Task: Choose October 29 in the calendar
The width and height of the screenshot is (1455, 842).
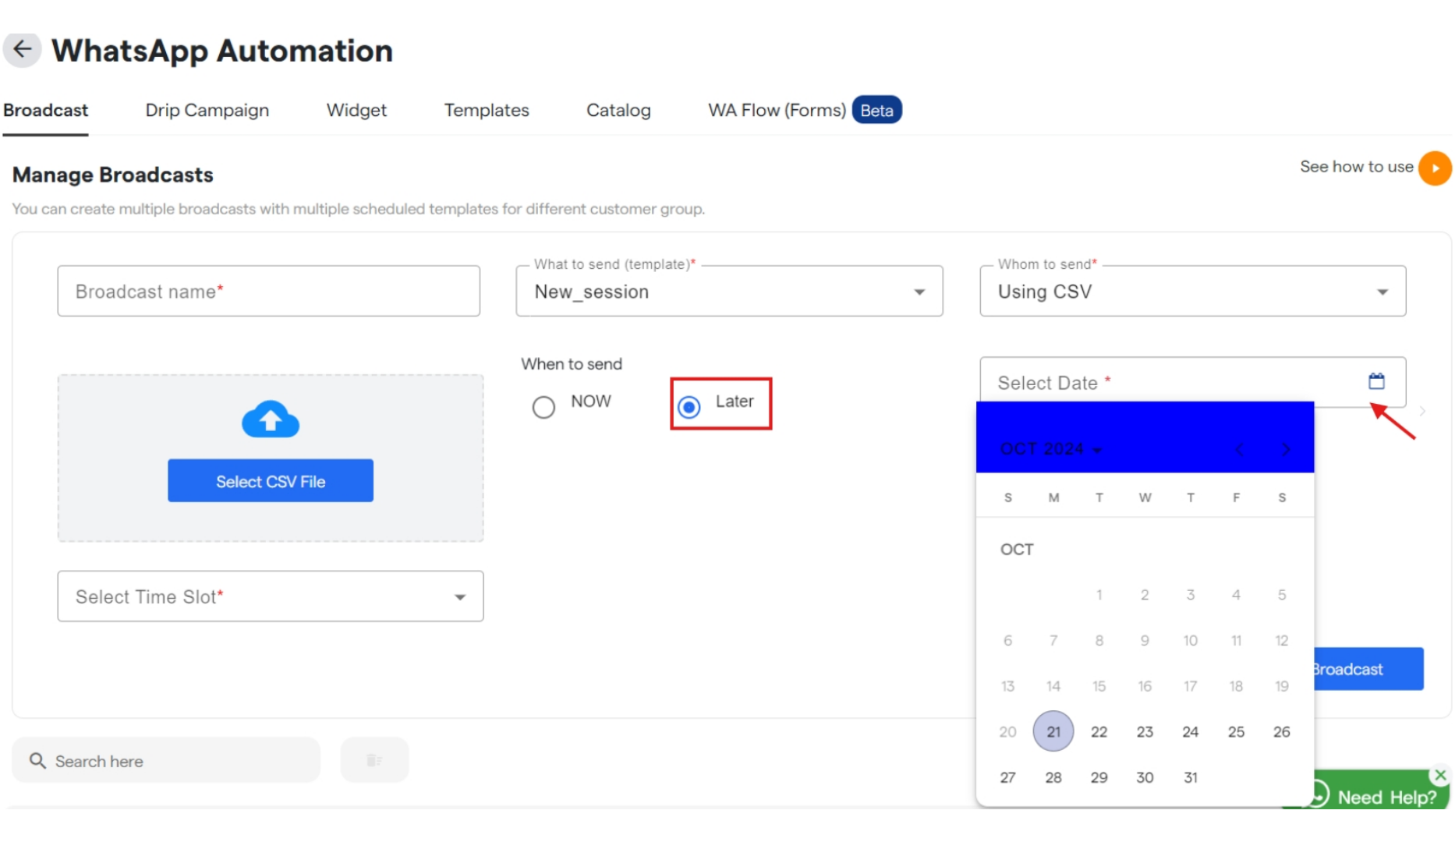Action: pyautogui.click(x=1099, y=777)
